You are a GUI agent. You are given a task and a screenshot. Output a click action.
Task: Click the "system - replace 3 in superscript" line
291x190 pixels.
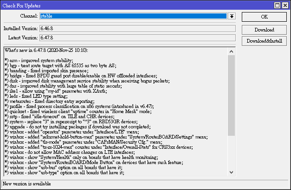point(71,121)
